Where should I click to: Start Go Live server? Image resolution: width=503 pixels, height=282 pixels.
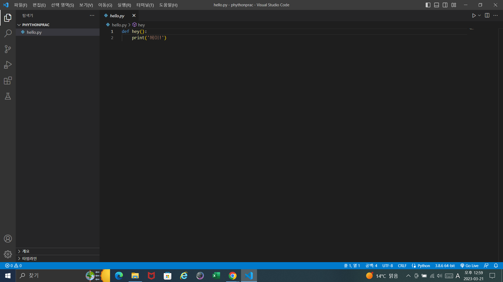[469, 266]
